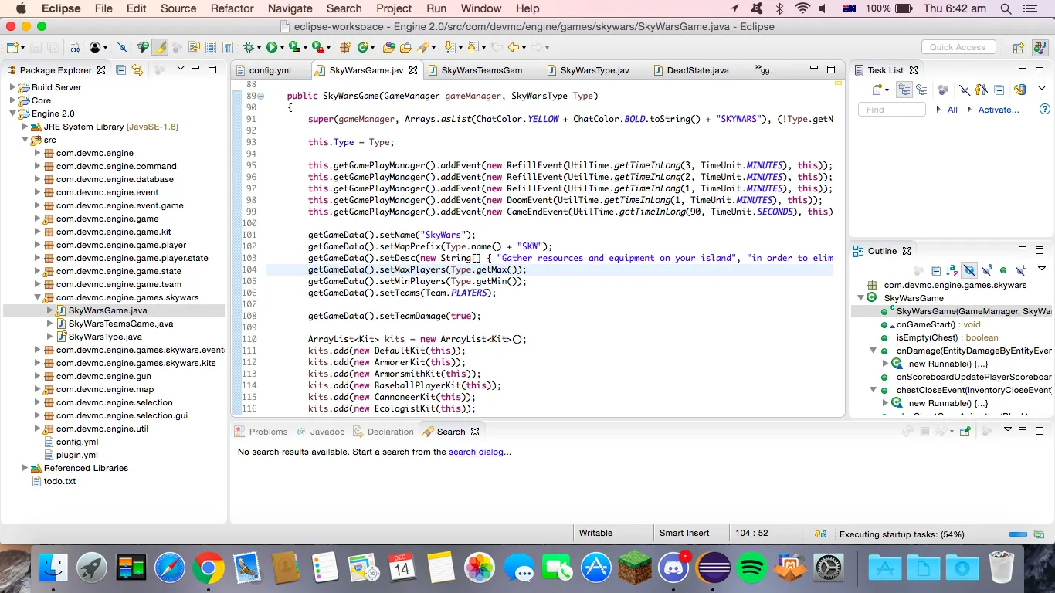
Task: Open the Refactor menu
Action: pyautogui.click(x=232, y=8)
